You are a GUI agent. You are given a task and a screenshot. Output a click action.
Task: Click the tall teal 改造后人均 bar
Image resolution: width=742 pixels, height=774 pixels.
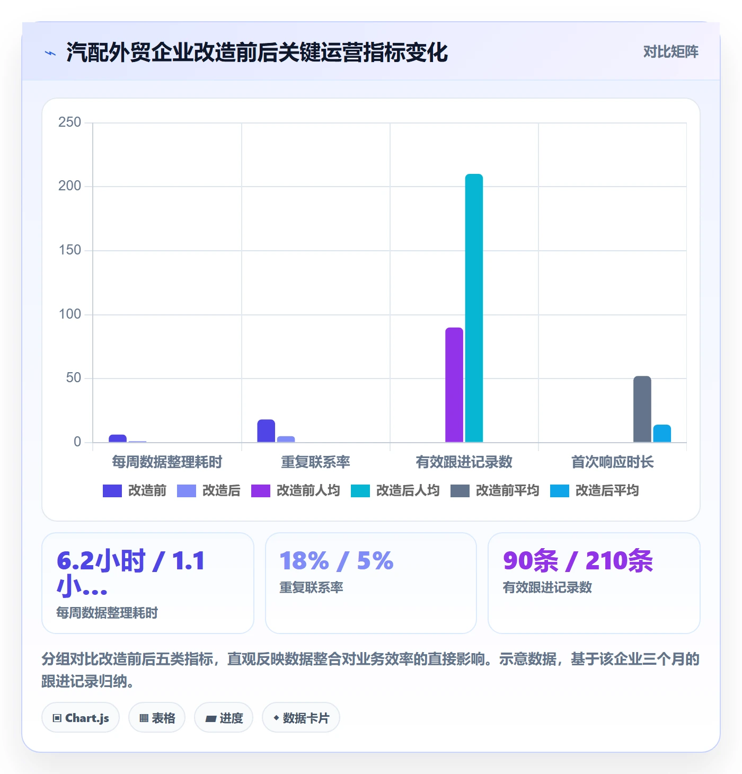pyautogui.click(x=474, y=308)
